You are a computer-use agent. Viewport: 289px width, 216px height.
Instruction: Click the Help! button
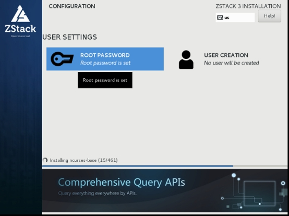coord(269,16)
